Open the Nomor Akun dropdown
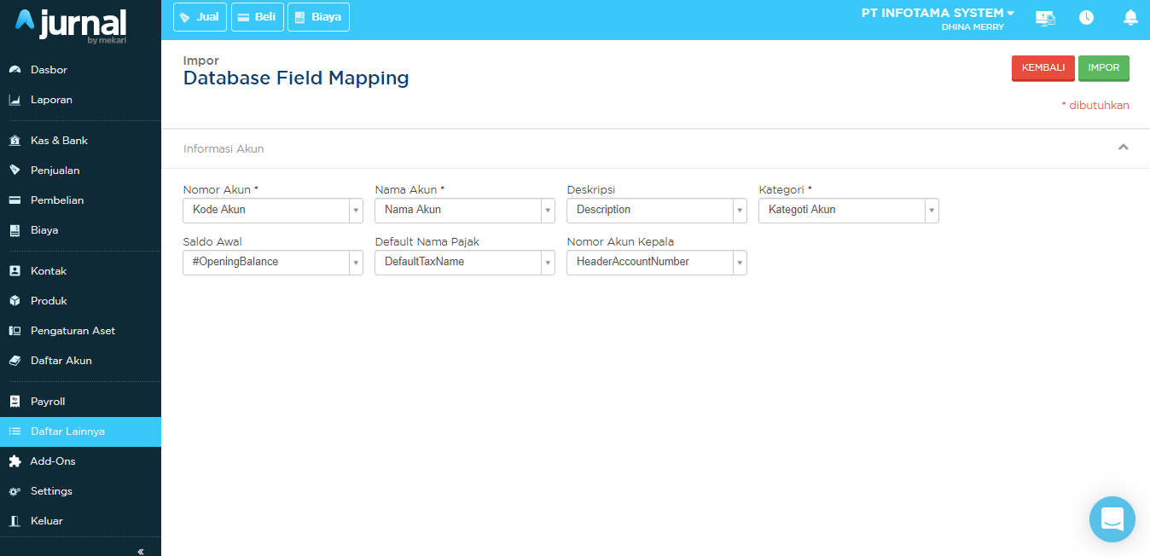 [x=273, y=211]
